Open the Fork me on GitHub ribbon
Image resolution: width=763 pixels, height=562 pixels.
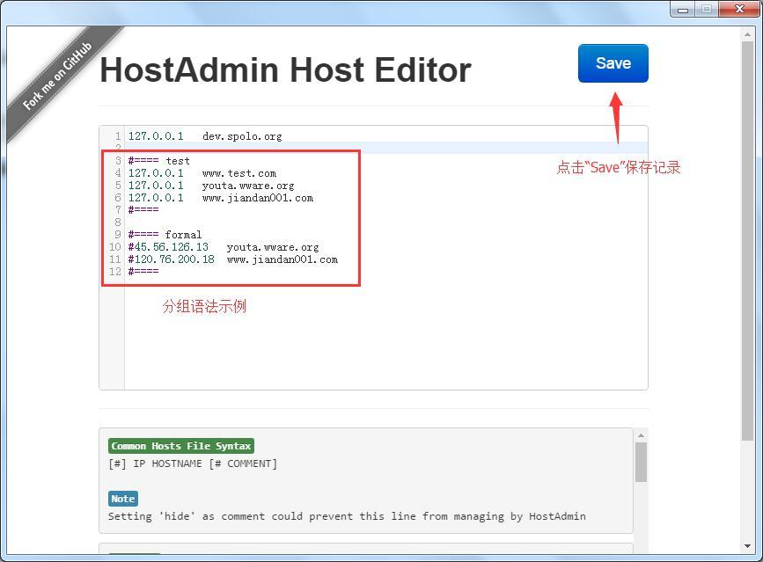pos(57,76)
